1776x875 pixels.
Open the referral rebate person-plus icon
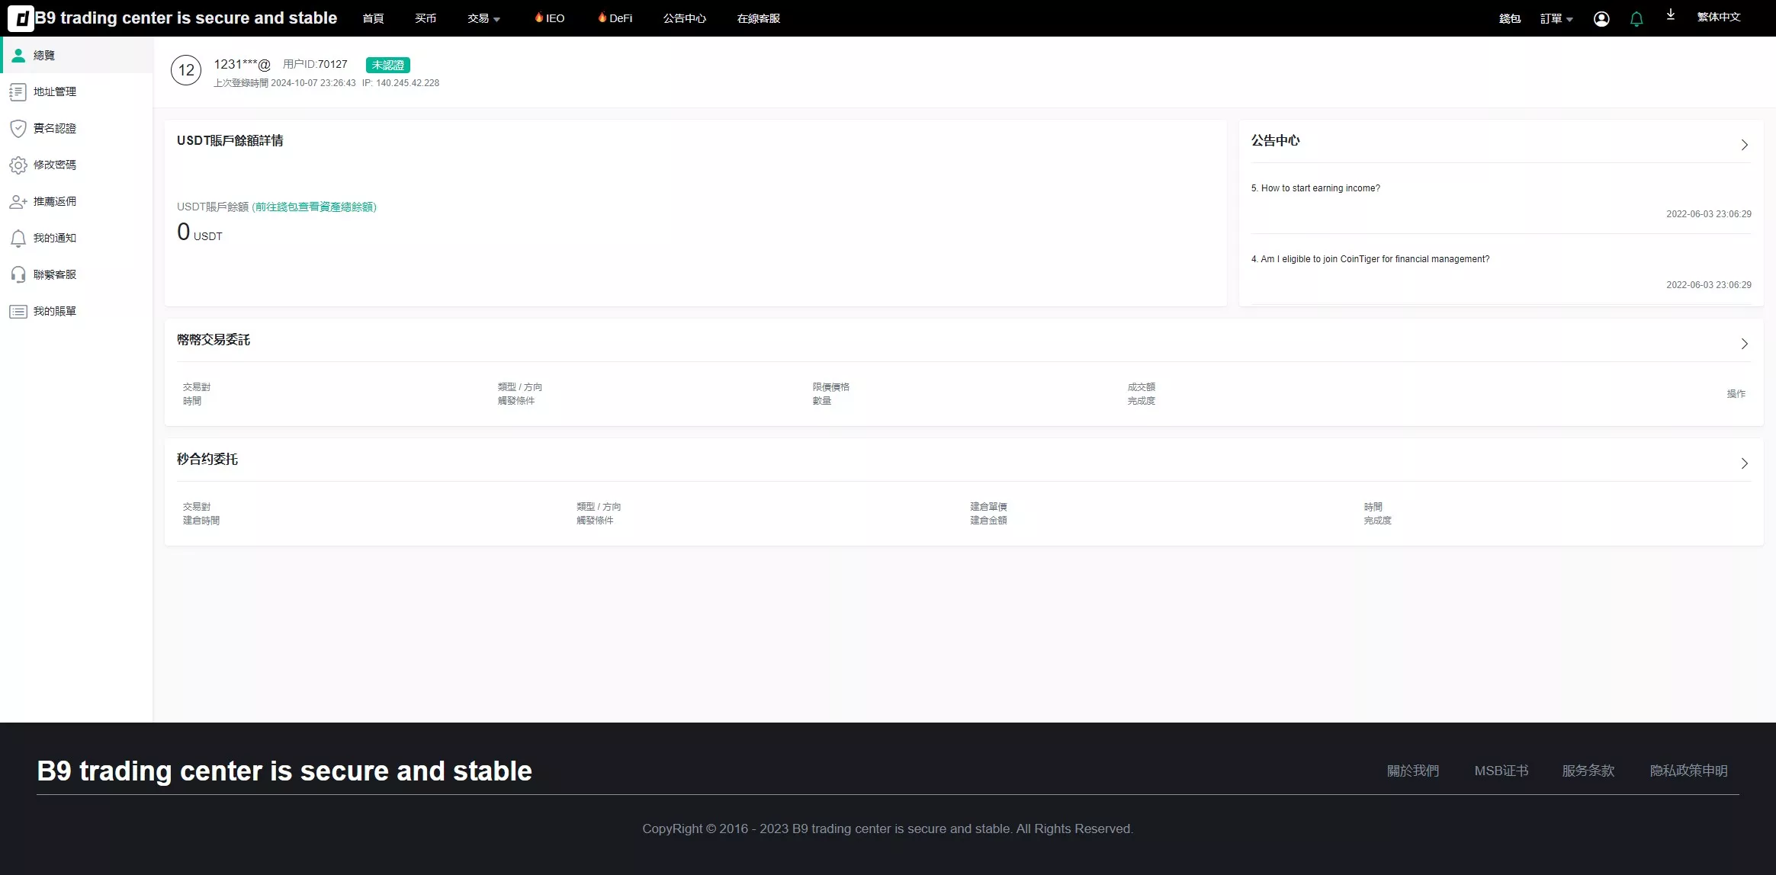(18, 202)
